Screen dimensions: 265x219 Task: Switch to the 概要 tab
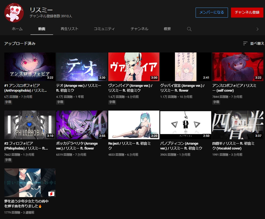pos(167,29)
